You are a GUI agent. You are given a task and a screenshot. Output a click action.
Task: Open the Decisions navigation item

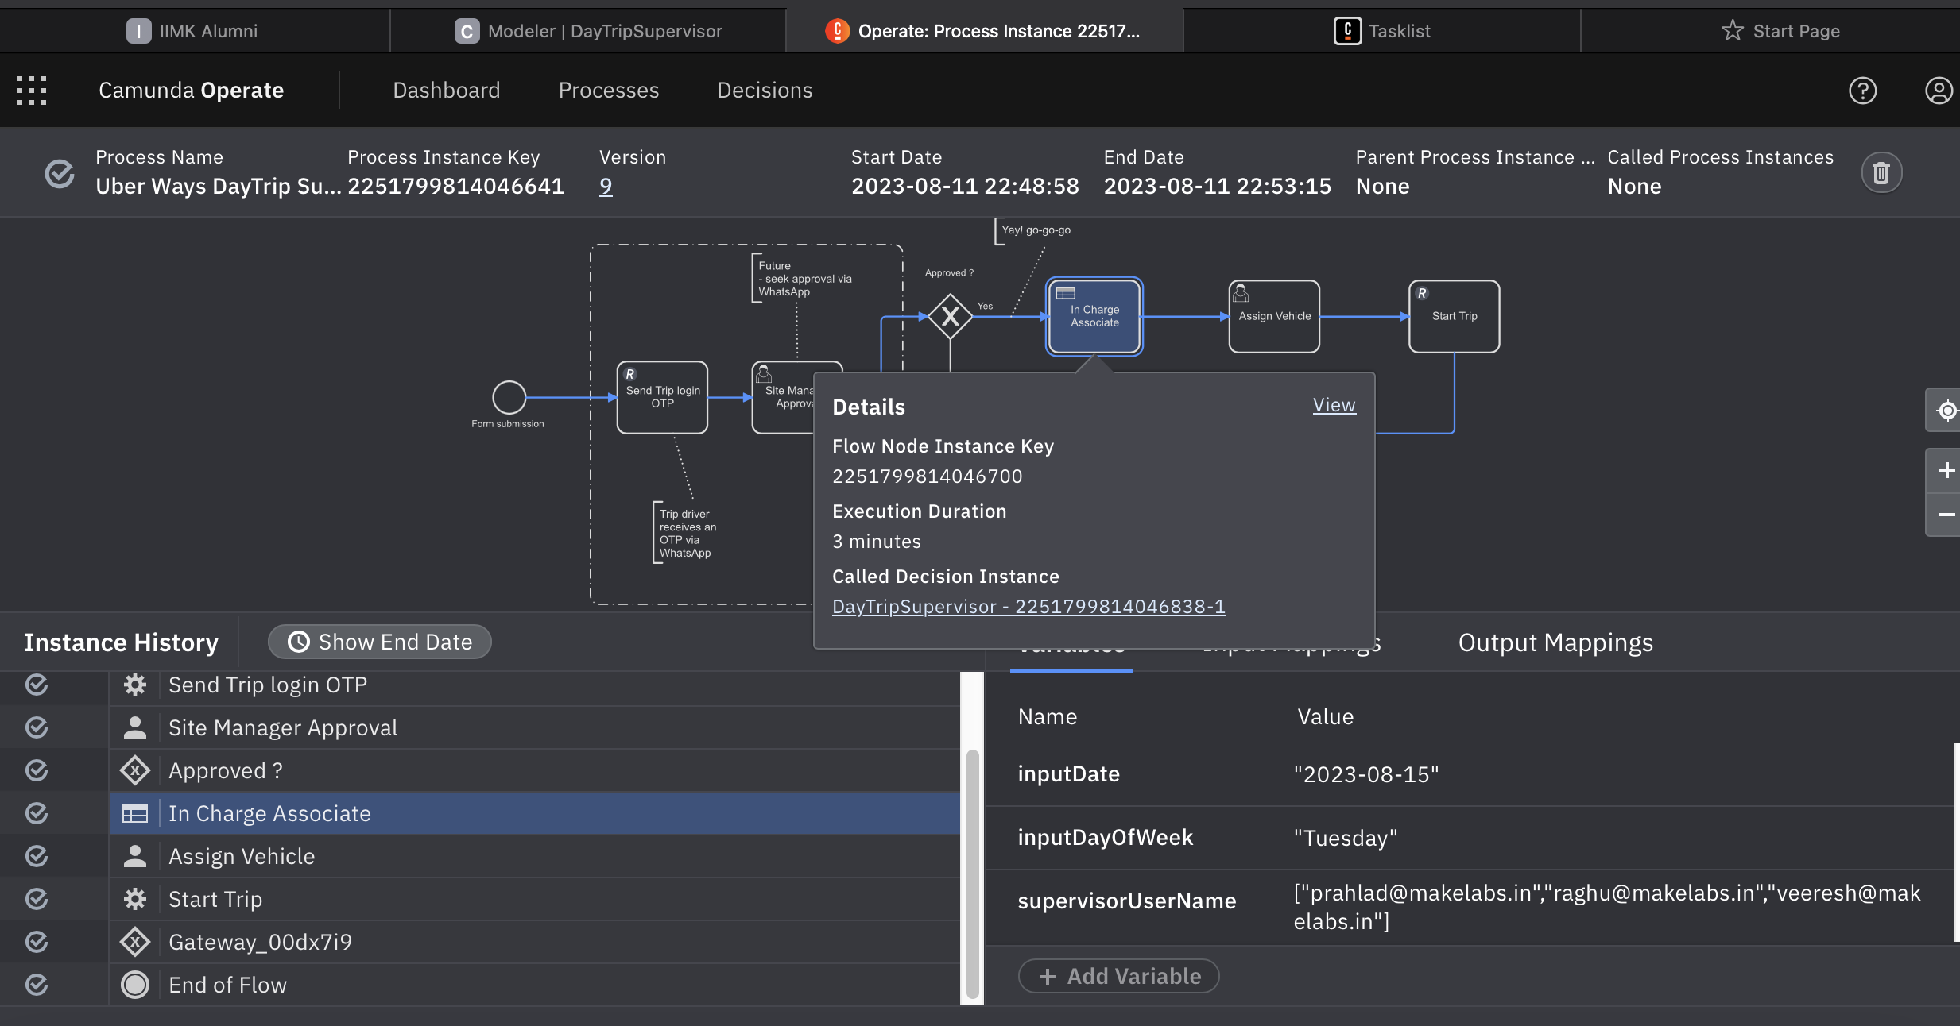(765, 91)
